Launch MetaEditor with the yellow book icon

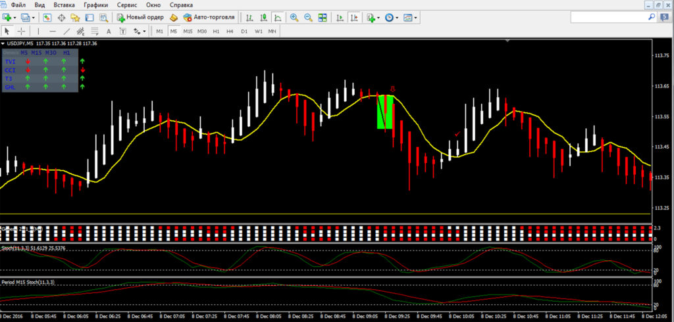tap(174, 18)
